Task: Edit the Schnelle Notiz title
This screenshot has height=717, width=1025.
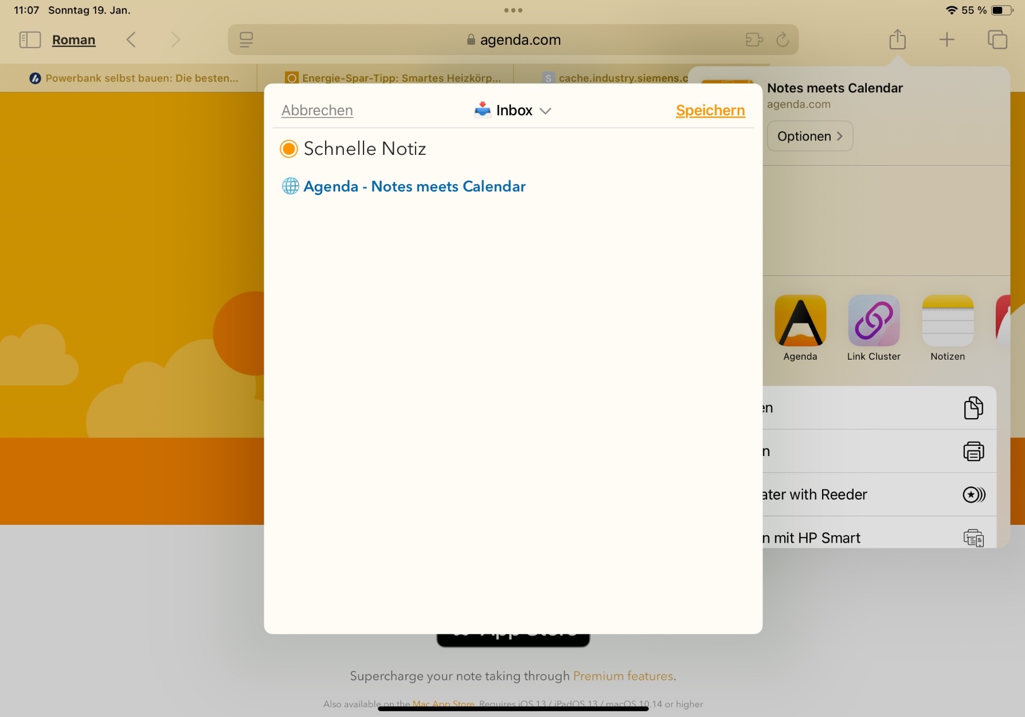Action: [365, 149]
